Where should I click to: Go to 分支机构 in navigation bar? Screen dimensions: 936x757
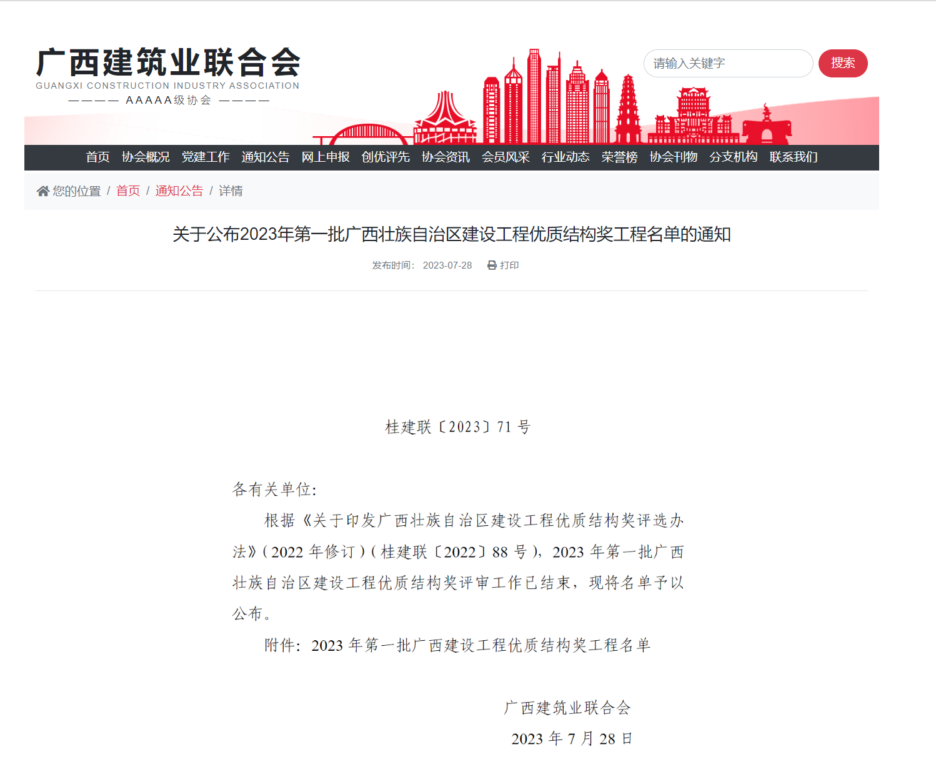[734, 157]
